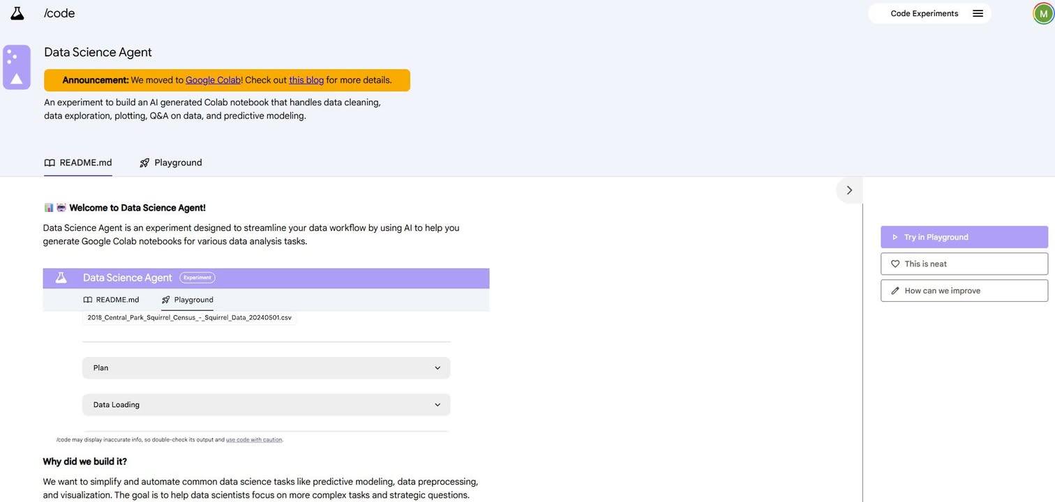The width and height of the screenshot is (1055, 502).
Task: Click the Experiment badge in the demo image
Action: tap(197, 277)
